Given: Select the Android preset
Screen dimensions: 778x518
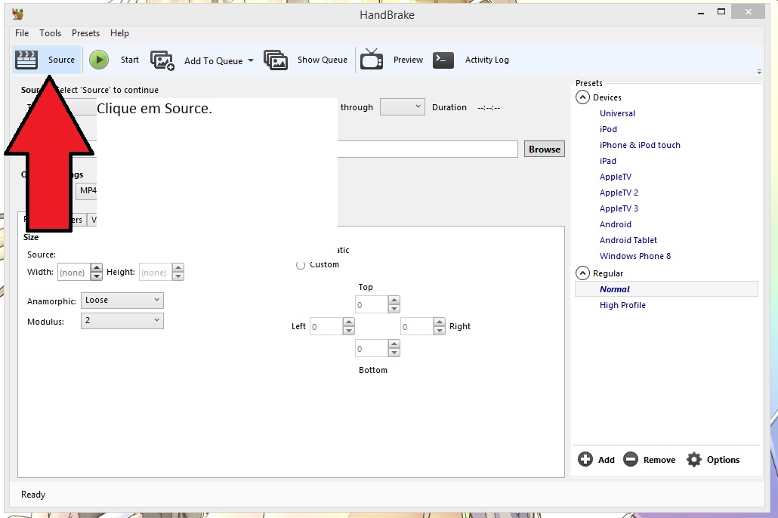Looking at the screenshot, I should point(616,224).
